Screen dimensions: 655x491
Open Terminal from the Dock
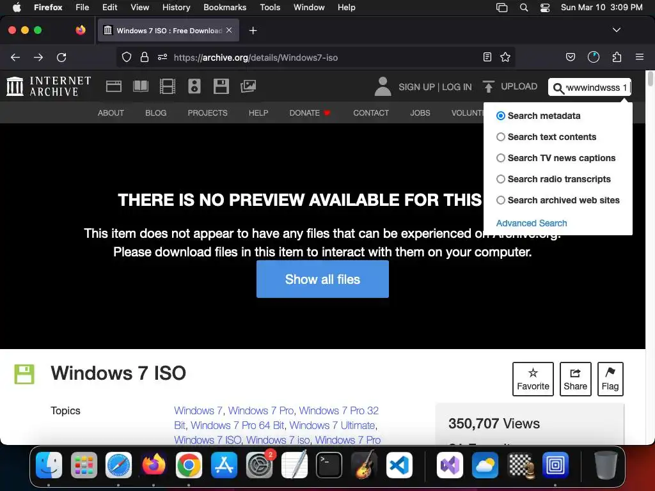pos(329,465)
